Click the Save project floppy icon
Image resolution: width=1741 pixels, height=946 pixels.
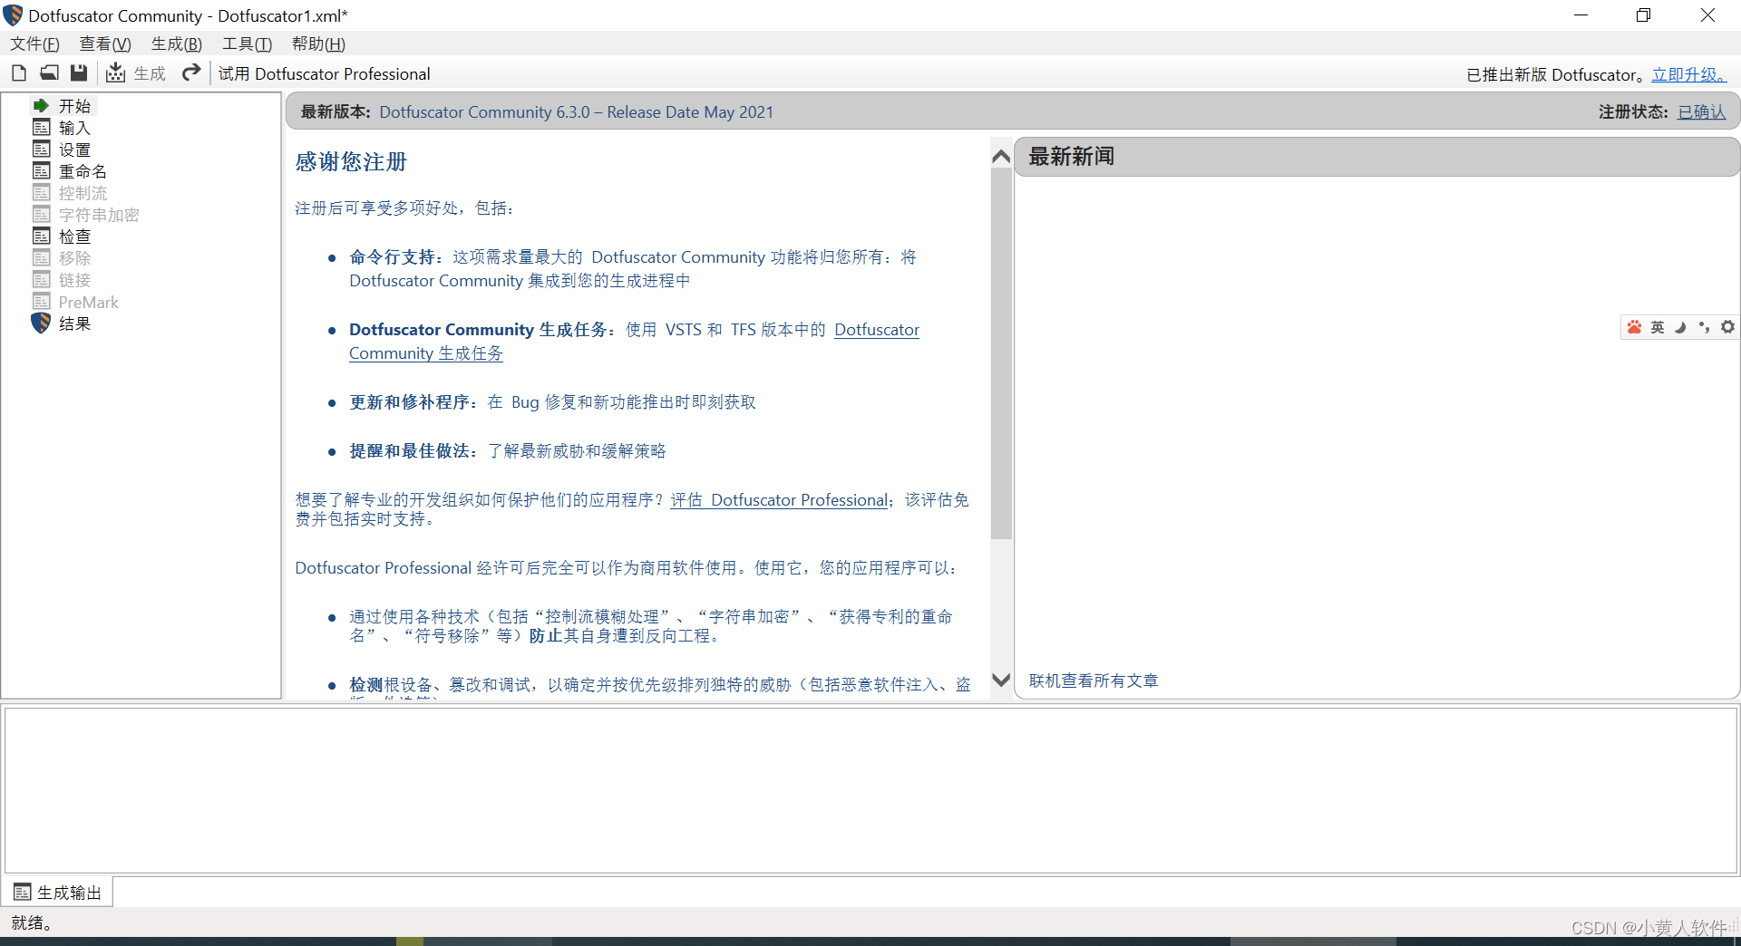tap(79, 73)
